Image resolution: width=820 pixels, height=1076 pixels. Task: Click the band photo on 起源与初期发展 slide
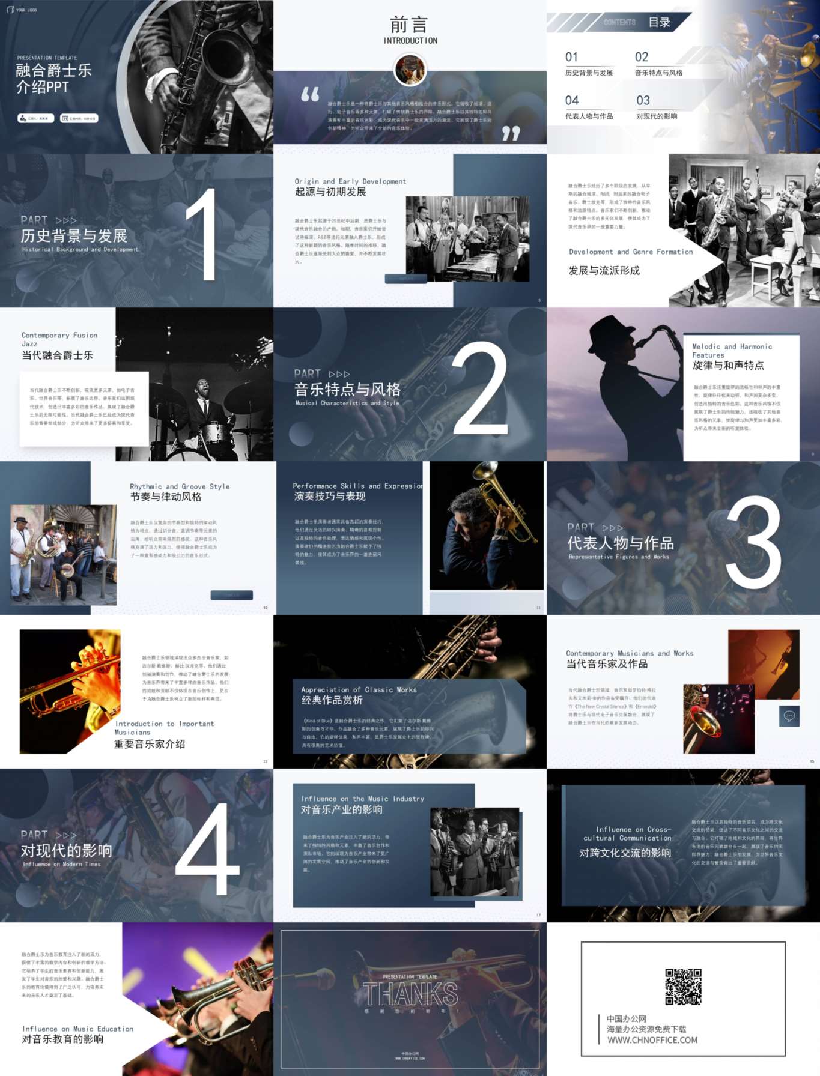(468, 239)
